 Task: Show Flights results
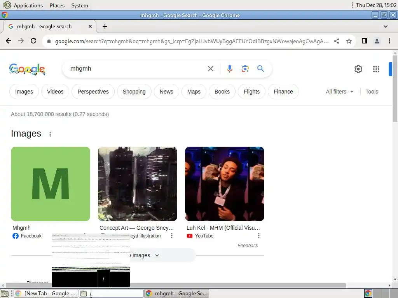[x=251, y=92]
